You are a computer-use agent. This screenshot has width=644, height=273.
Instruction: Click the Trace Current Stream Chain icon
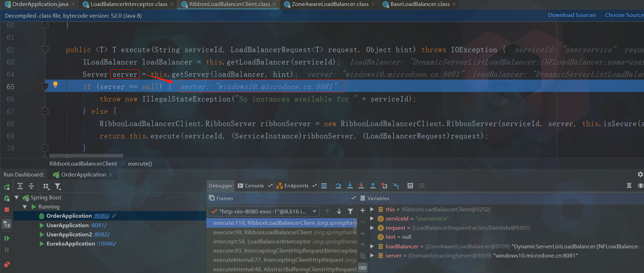tap(422, 186)
